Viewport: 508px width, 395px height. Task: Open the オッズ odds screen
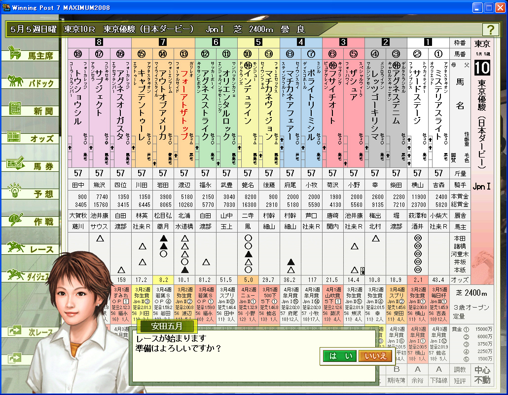(31, 137)
